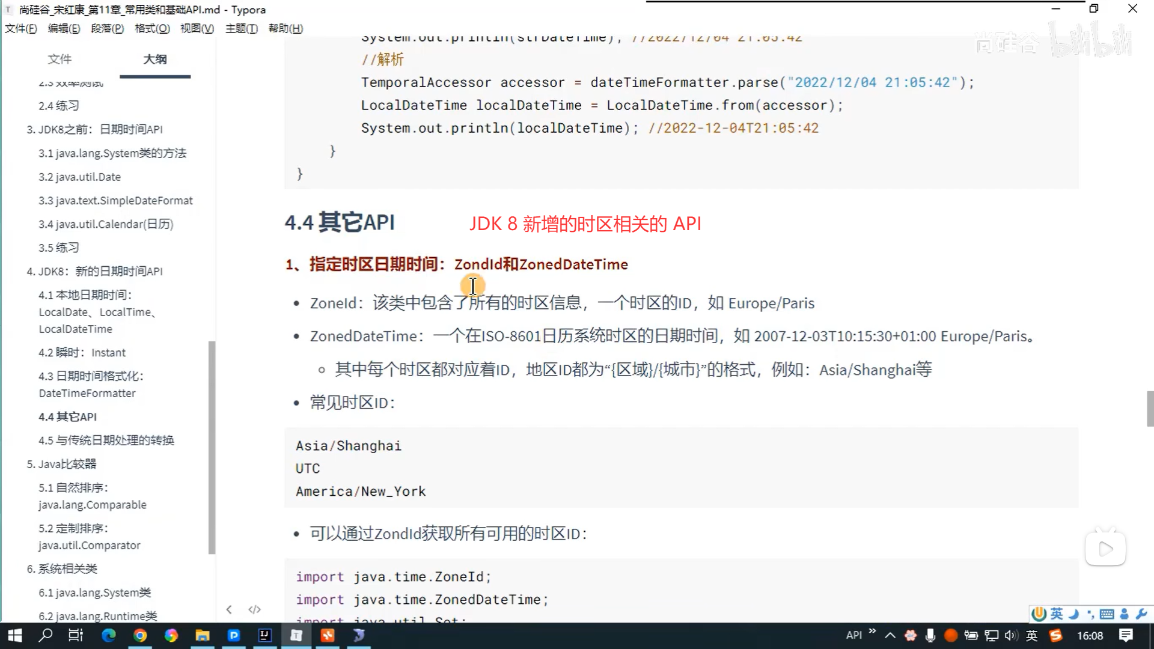Switch to Typora taskbar icon
Image resolution: width=1154 pixels, height=649 pixels.
[x=296, y=635]
